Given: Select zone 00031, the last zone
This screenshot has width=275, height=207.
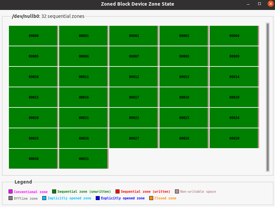Looking at the screenshot, I should [84, 159].
